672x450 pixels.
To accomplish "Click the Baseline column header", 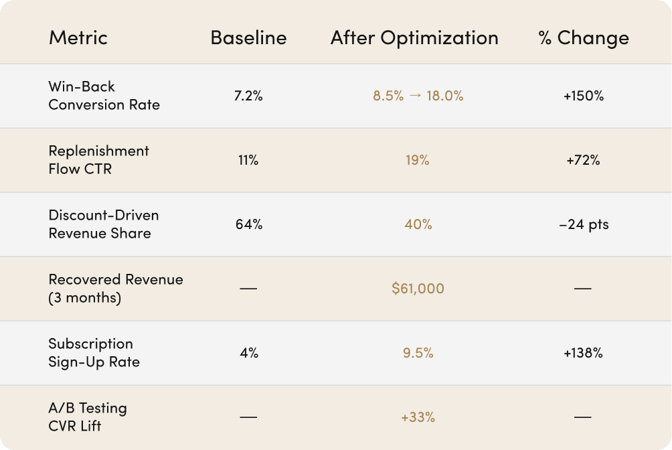I will click(x=248, y=37).
